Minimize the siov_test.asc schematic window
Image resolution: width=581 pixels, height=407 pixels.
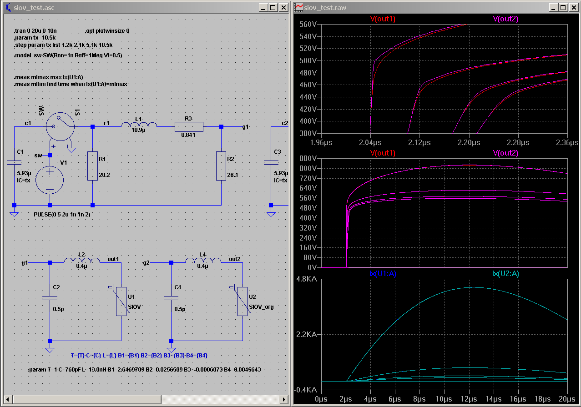pos(263,7)
